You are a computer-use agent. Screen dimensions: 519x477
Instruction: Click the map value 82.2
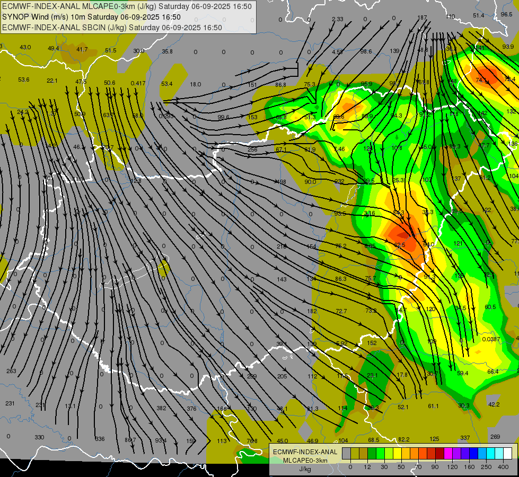point(404,439)
